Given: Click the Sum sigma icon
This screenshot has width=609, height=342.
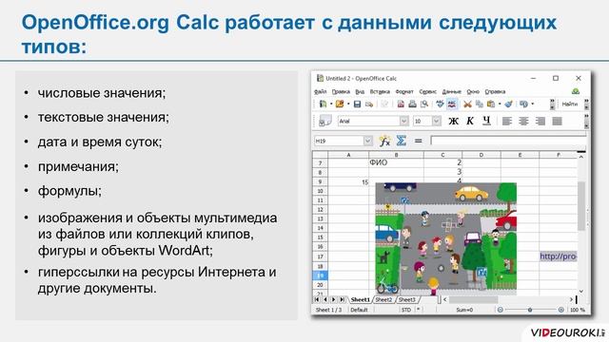Looking at the screenshot, I should 402,141.
